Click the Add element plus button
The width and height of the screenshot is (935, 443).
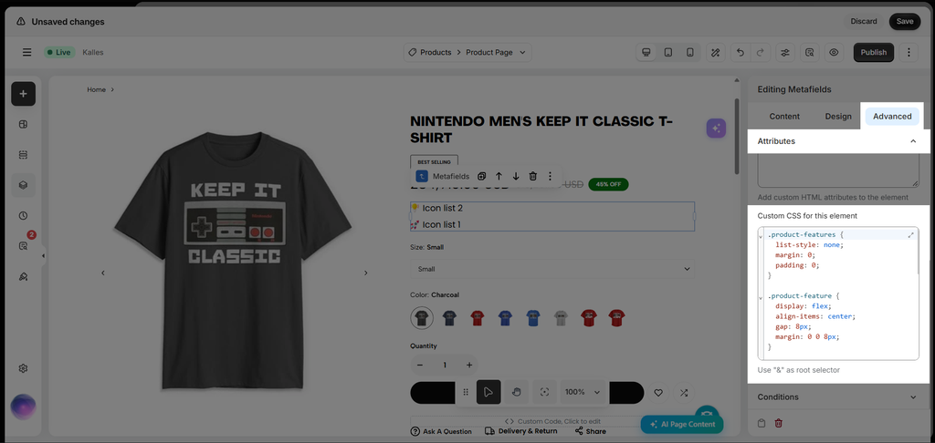point(23,94)
